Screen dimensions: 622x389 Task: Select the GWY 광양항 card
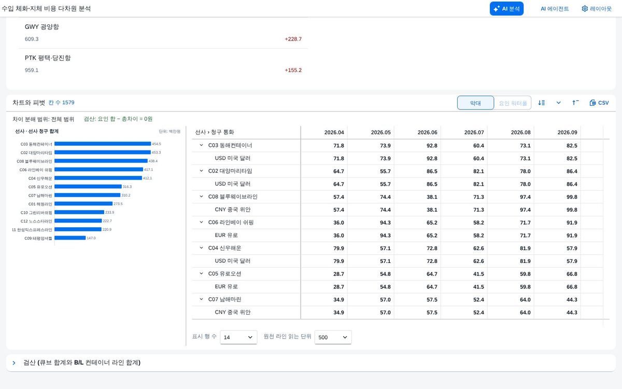click(163, 33)
